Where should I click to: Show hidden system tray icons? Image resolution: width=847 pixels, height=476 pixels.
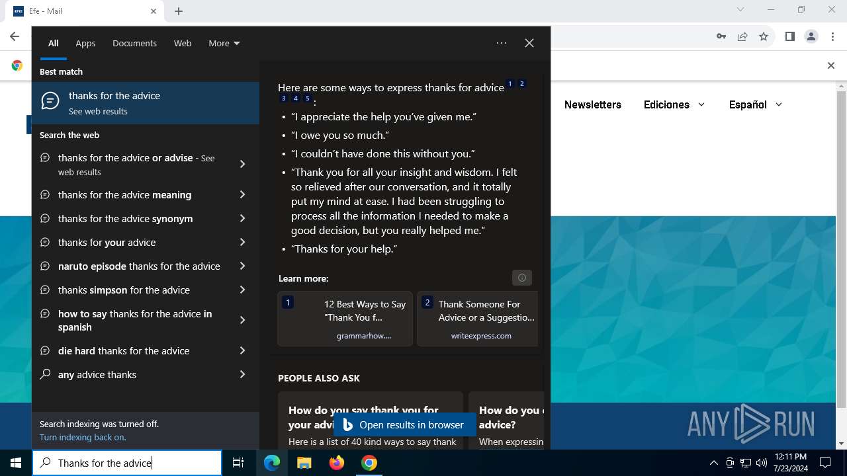click(713, 463)
